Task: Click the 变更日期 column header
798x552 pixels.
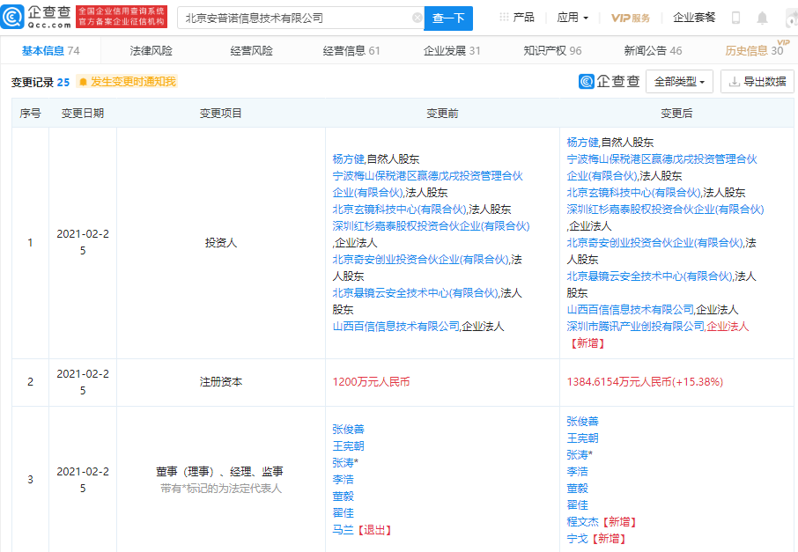Action: tap(83, 113)
